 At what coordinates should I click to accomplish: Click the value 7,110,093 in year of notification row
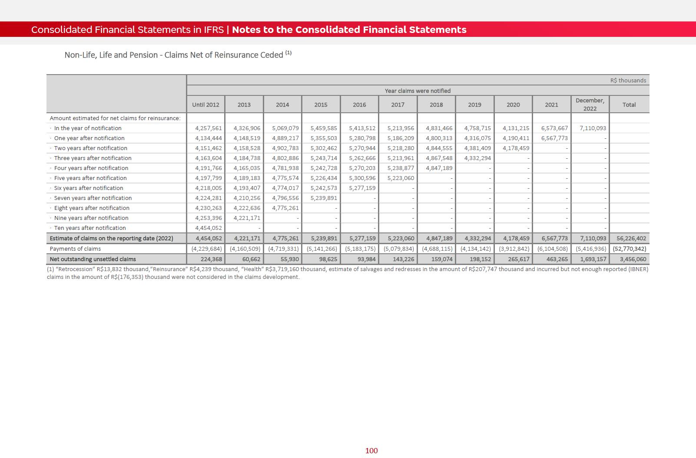pyautogui.click(x=593, y=128)
